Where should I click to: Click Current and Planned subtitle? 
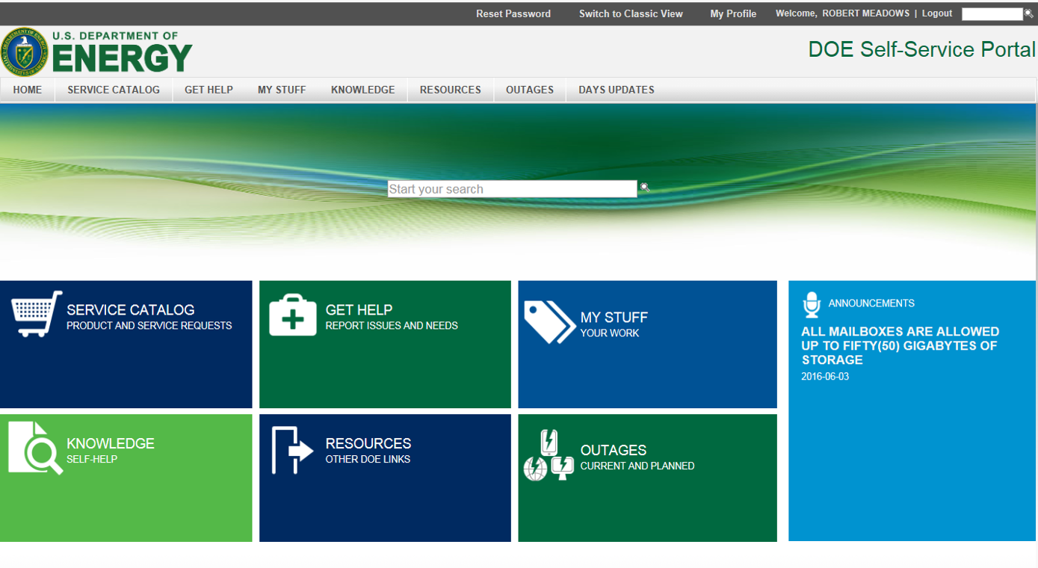point(637,466)
